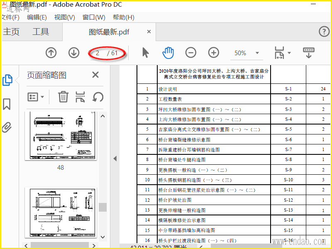Open the bookmarks panel icon
Screen dimensions: 332x249
[7, 104]
